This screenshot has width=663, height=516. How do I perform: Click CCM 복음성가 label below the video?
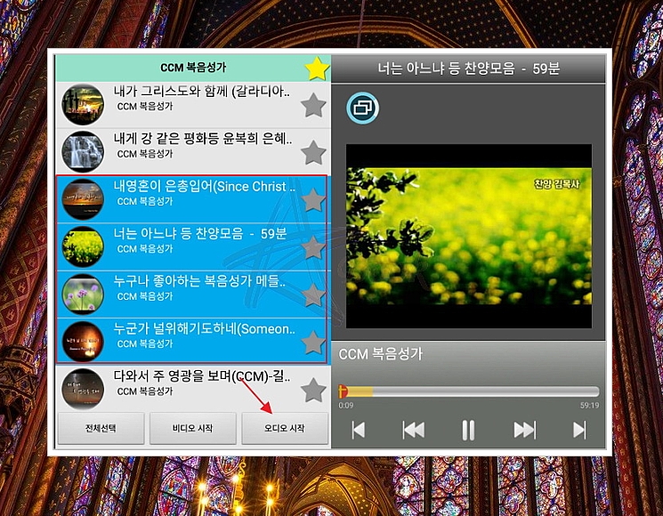point(381,354)
